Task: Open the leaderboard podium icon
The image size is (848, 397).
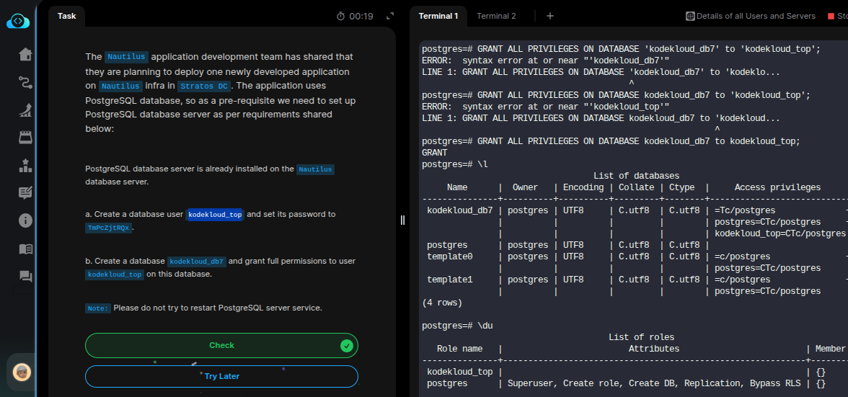Action: pos(25,165)
